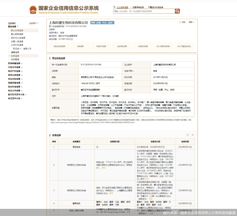Expand the 行政许可信息 sidebar section
Image resolution: width=237 pixels, height=216 pixels.
pos(15,67)
